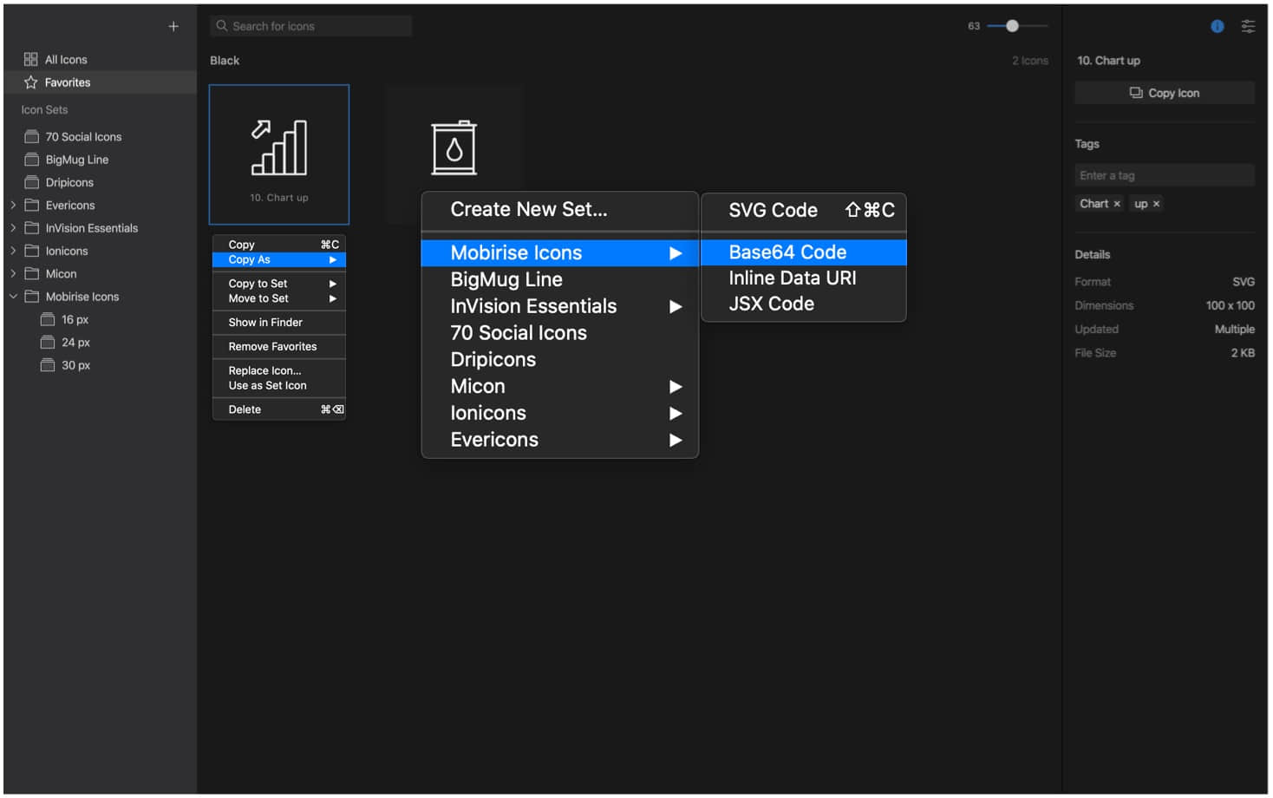Select InVision Essentials in set menu
The height and width of the screenshot is (798, 1273).
560,306
